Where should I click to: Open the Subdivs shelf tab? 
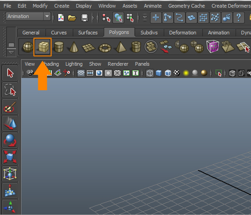149,33
